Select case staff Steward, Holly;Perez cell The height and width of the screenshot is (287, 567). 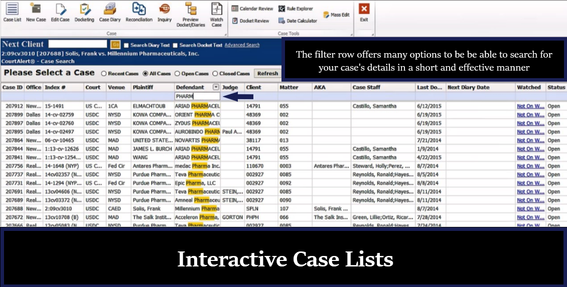pos(383,166)
